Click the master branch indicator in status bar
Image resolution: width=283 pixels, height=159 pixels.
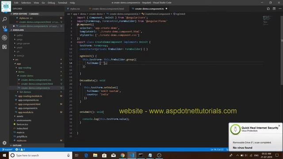coord(7,149)
